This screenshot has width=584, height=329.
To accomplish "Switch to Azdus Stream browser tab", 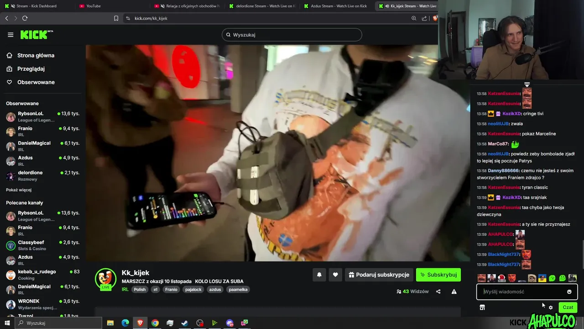I will point(336,6).
